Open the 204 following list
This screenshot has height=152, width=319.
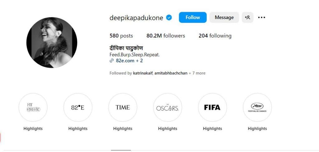215,36
